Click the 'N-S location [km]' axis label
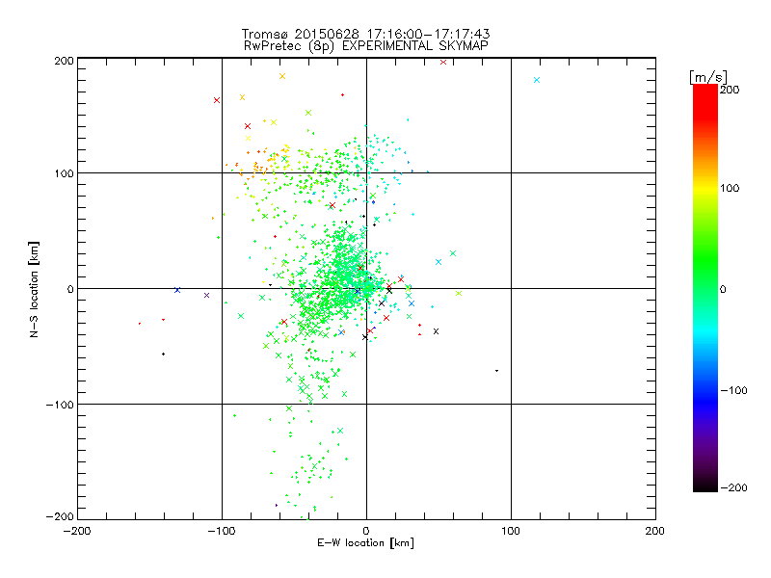 click(34, 289)
